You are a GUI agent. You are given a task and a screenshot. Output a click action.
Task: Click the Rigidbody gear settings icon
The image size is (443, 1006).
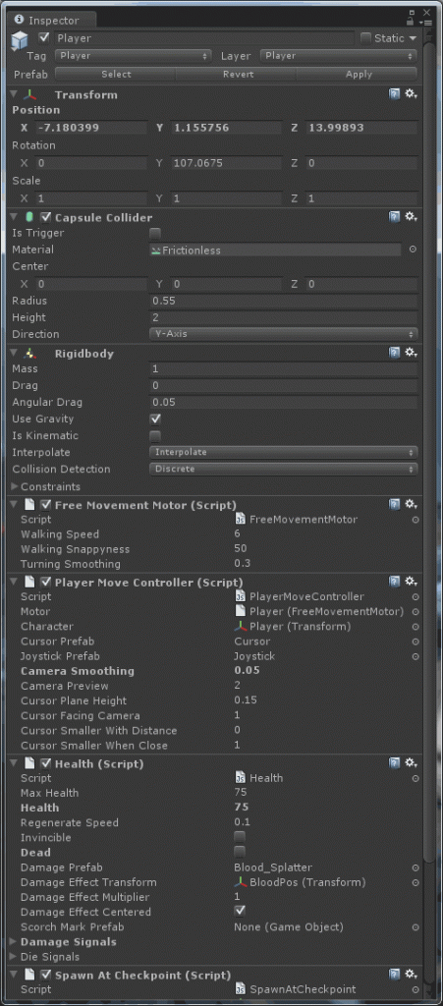pos(411,353)
